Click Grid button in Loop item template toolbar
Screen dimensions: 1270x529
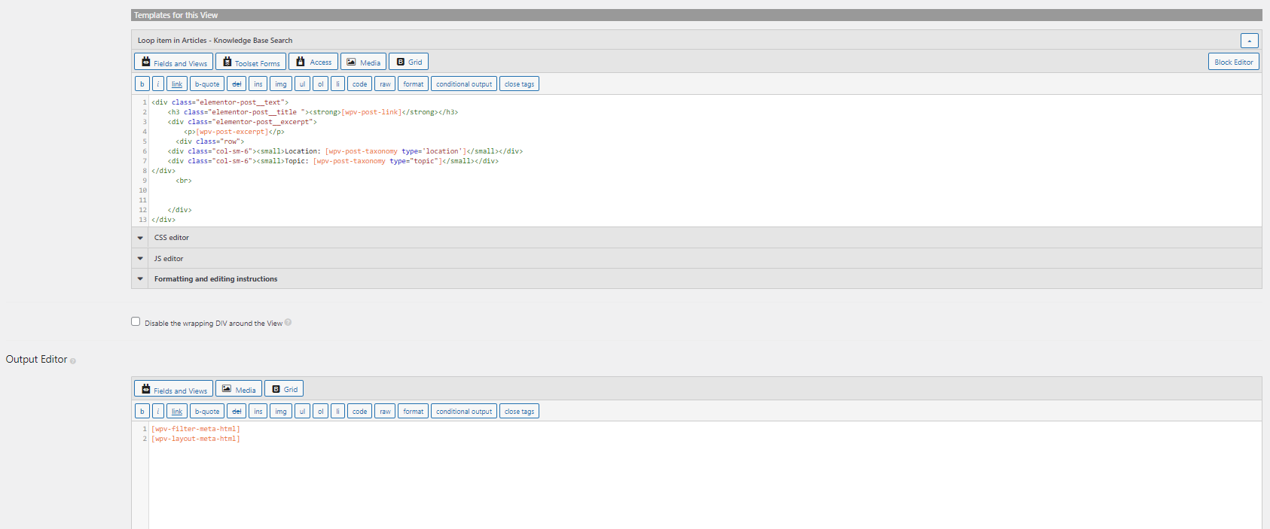(x=408, y=62)
